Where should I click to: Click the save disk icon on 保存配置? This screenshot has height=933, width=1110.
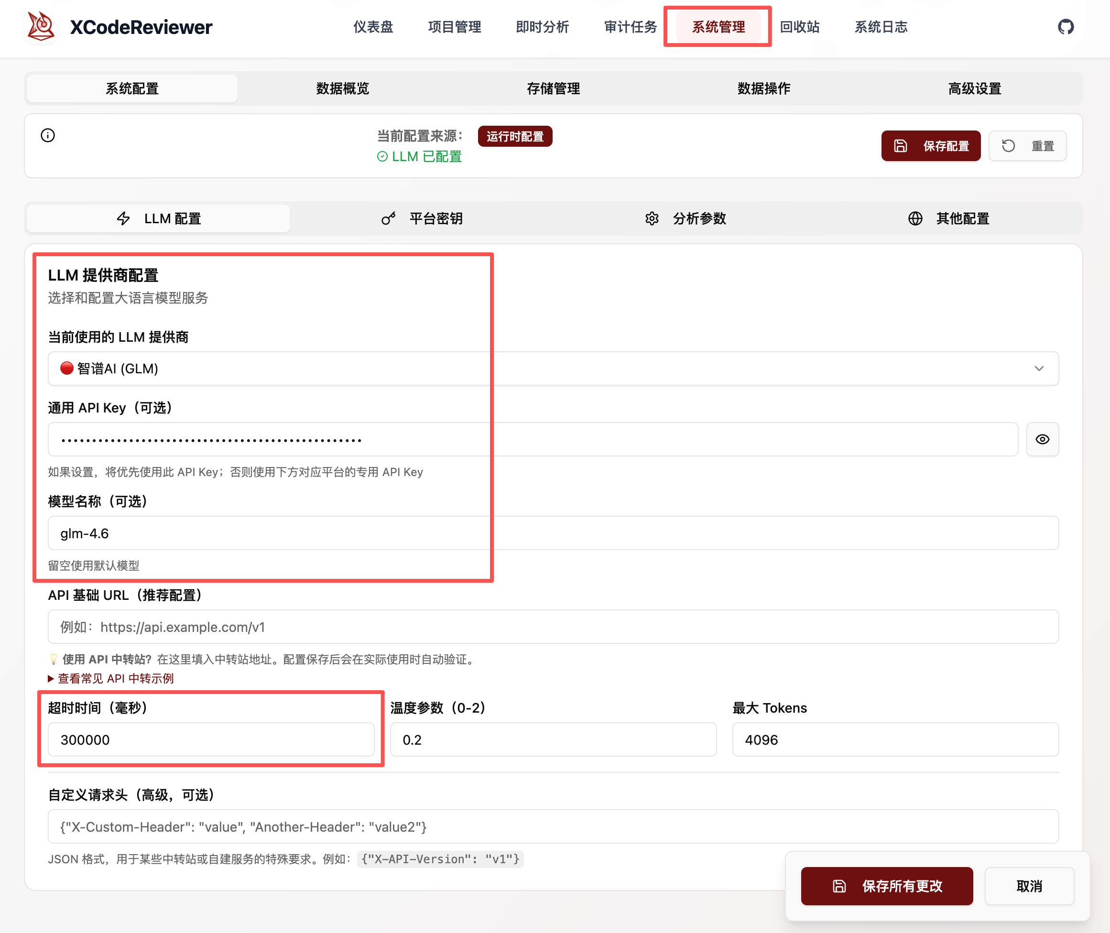pos(901,145)
